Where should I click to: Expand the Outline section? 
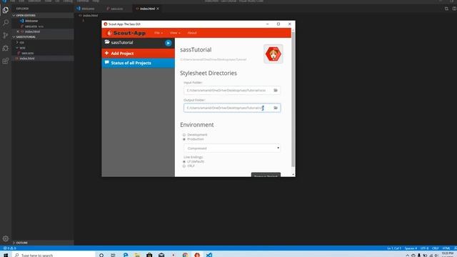coord(22,243)
